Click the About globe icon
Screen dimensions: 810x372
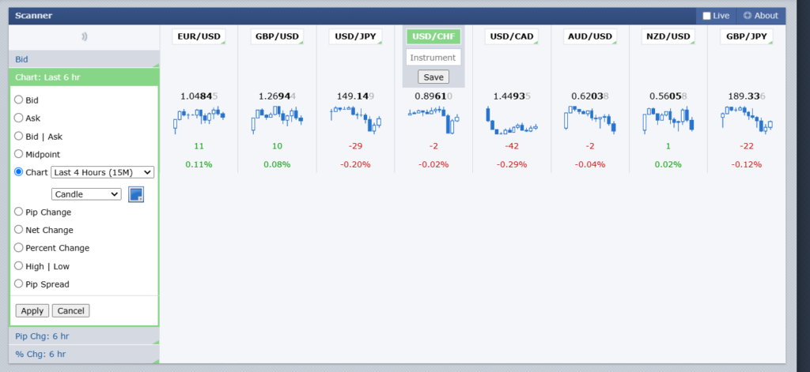[x=748, y=16]
